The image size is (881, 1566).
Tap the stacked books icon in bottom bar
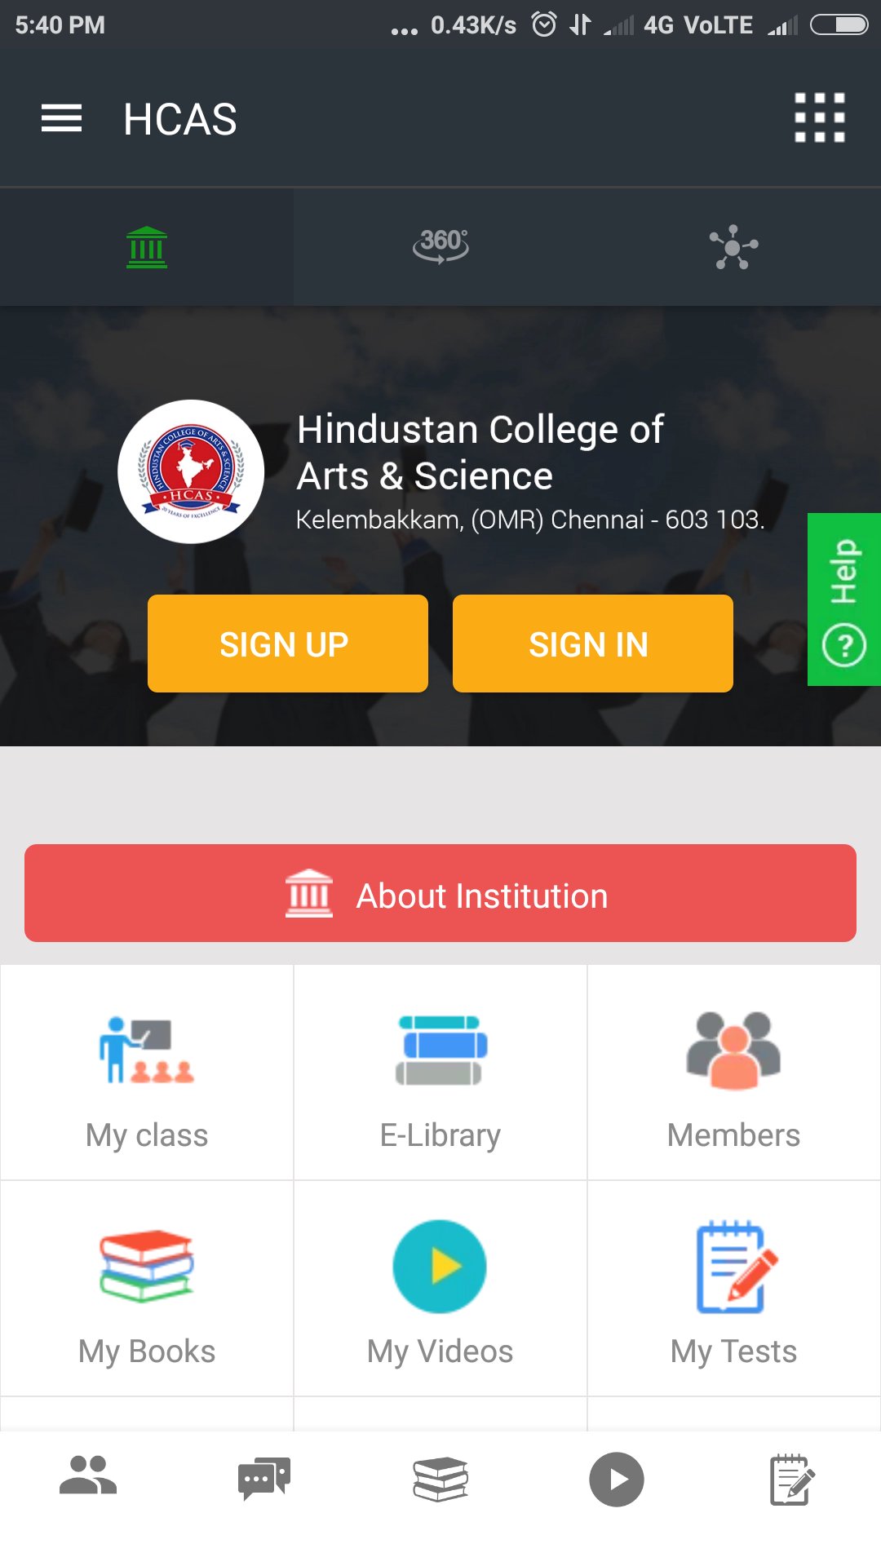pyautogui.click(x=440, y=1478)
